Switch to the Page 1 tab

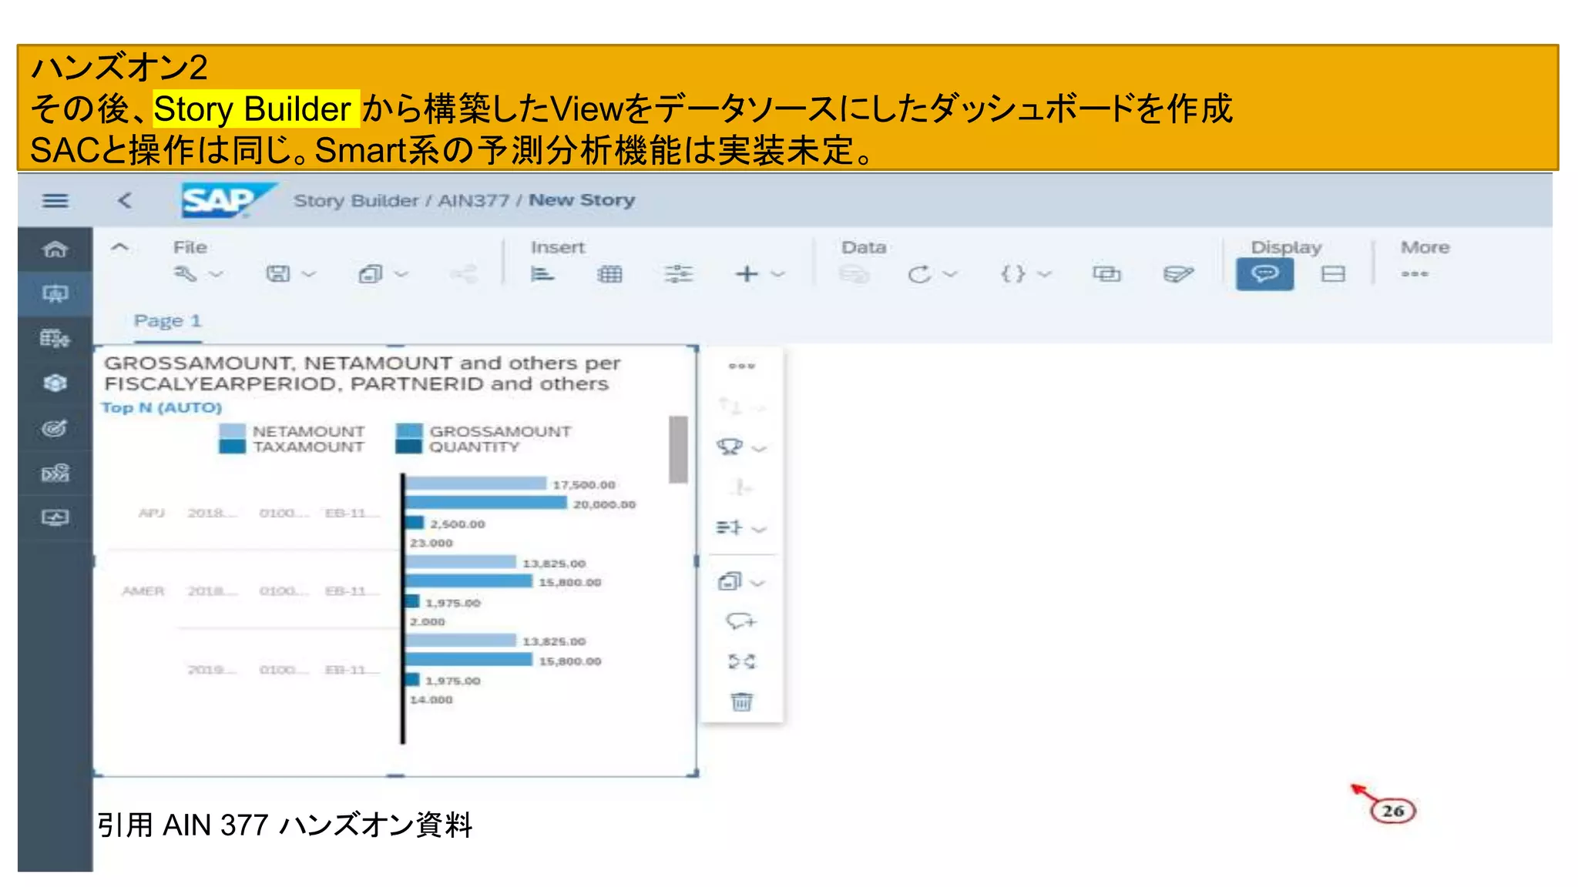tap(167, 321)
